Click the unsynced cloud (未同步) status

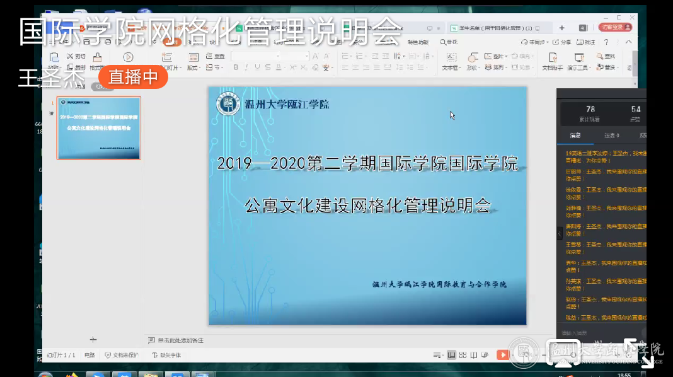(535, 42)
